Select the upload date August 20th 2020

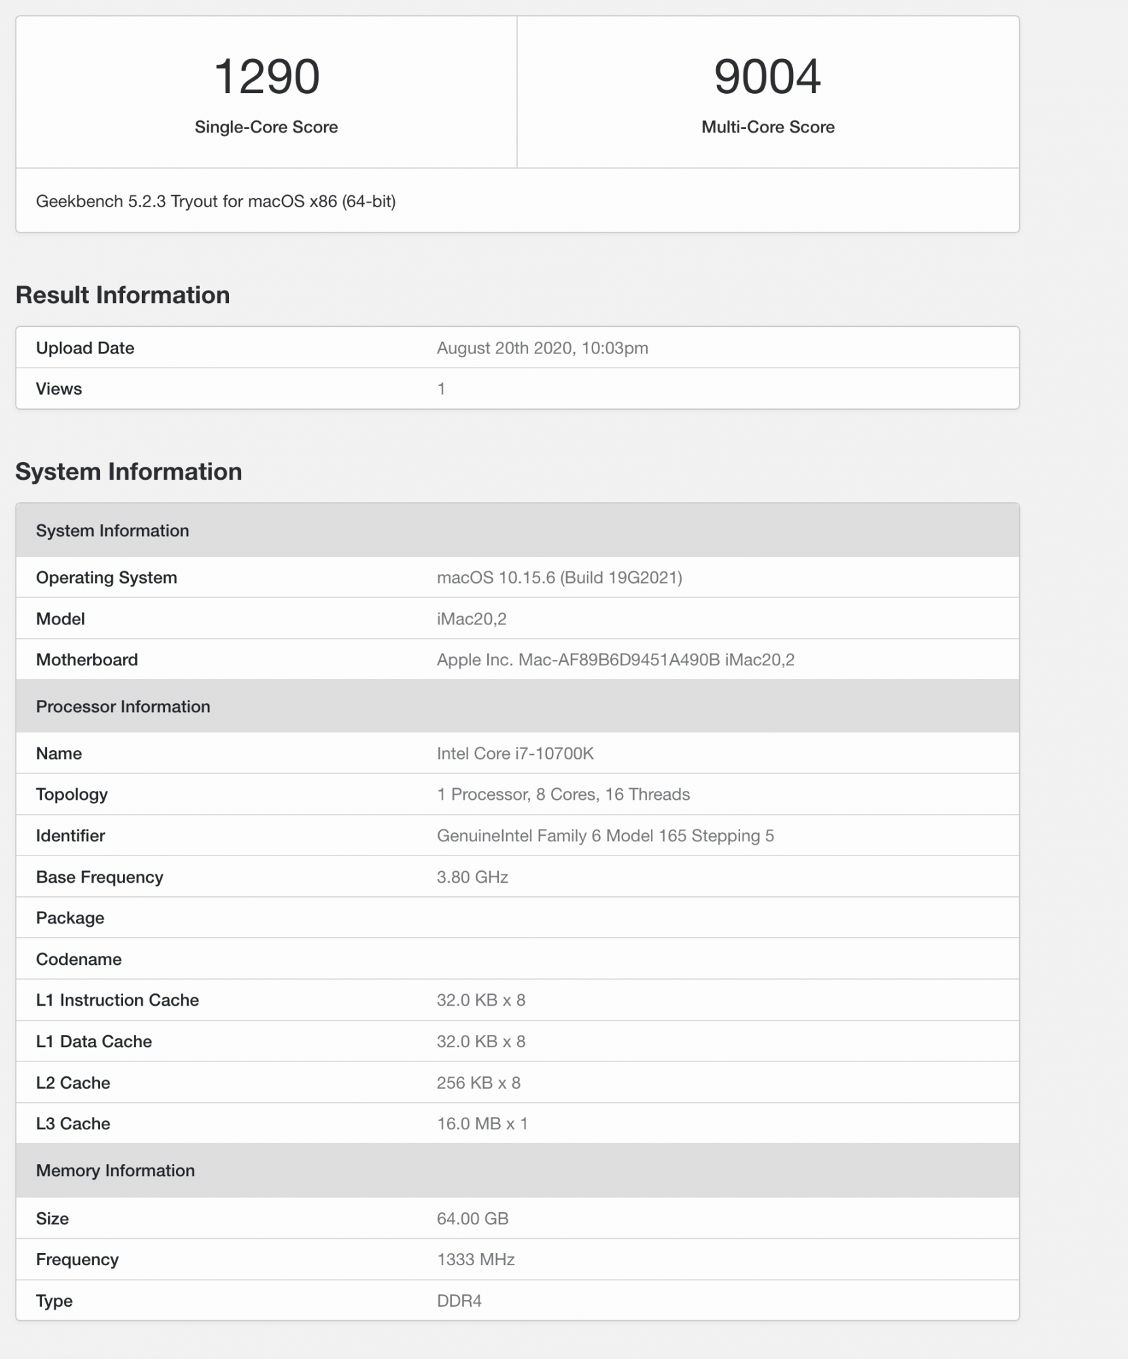[542, 348]
